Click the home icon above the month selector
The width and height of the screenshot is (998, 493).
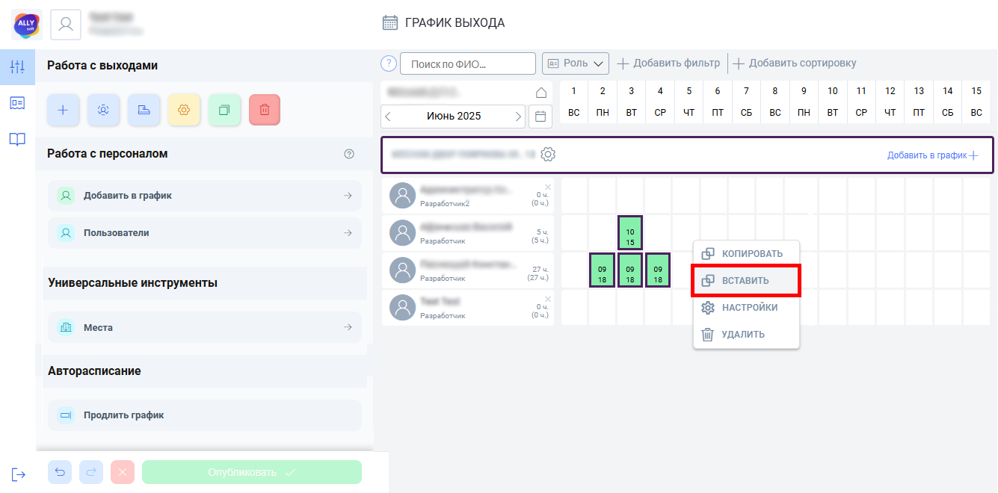click(541, 93)
